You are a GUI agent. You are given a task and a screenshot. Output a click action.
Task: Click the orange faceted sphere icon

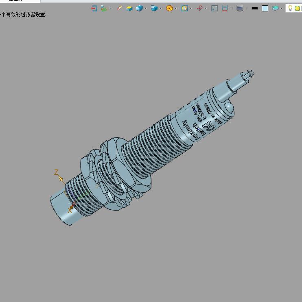coord(169,8)
